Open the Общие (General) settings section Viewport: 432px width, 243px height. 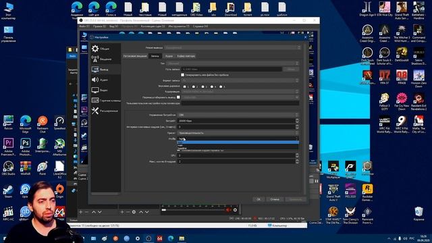pos(106,49)
